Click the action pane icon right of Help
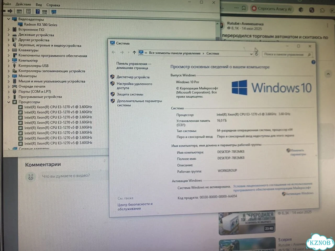 [45, 12]
